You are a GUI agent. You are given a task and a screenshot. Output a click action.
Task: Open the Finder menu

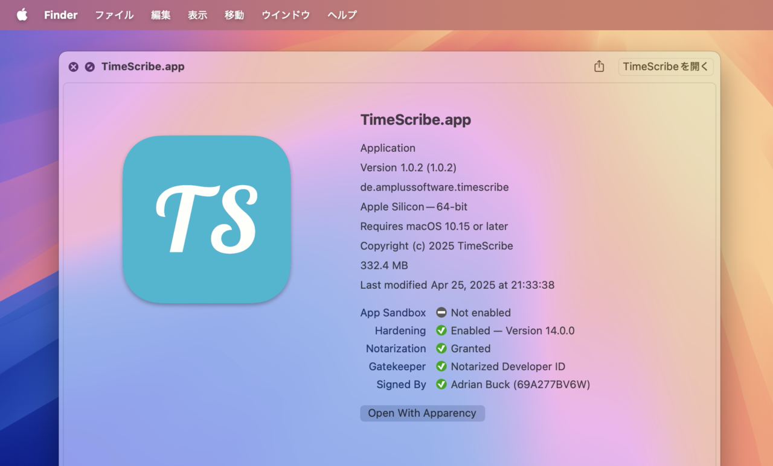pos(60,15)
